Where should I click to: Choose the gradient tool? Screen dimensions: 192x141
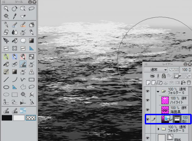pos(31,41)
